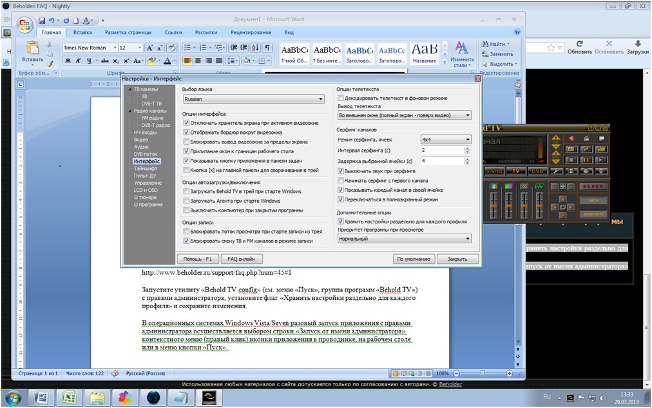Select 'Таймшифт' in settings sidebar

pyautogui.click(x=146, y=168)
